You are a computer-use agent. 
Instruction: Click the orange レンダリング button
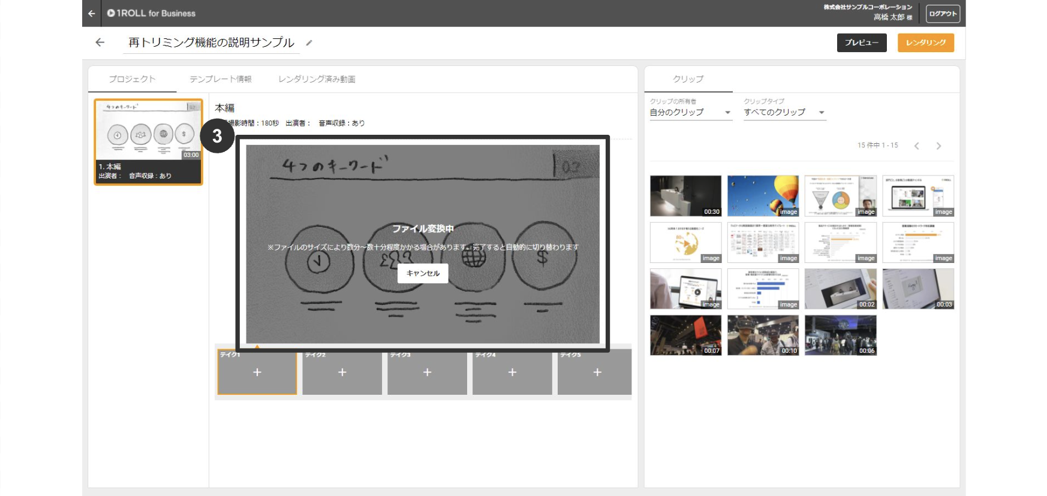tap(925, 43)
